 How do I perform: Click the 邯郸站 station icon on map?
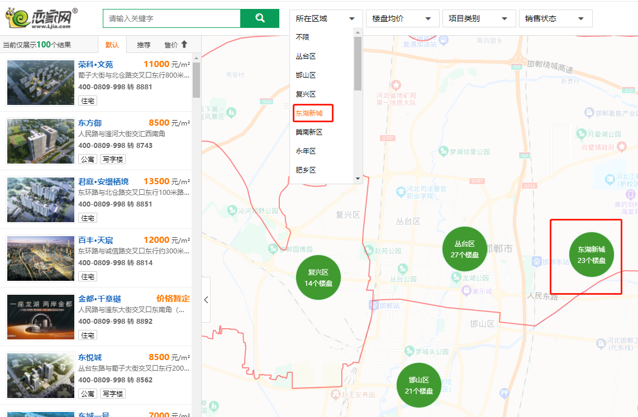[374, 305]
